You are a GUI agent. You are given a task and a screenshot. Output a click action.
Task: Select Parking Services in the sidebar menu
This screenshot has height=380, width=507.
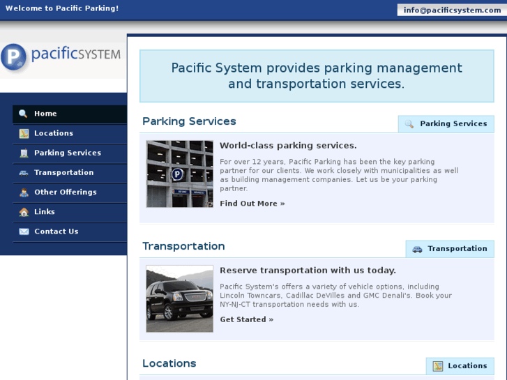tap(70, 153)
